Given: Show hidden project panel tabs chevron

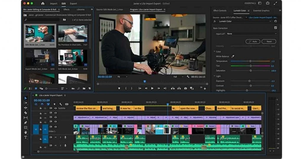Looking at the screenshot, I should pos(92,9).
